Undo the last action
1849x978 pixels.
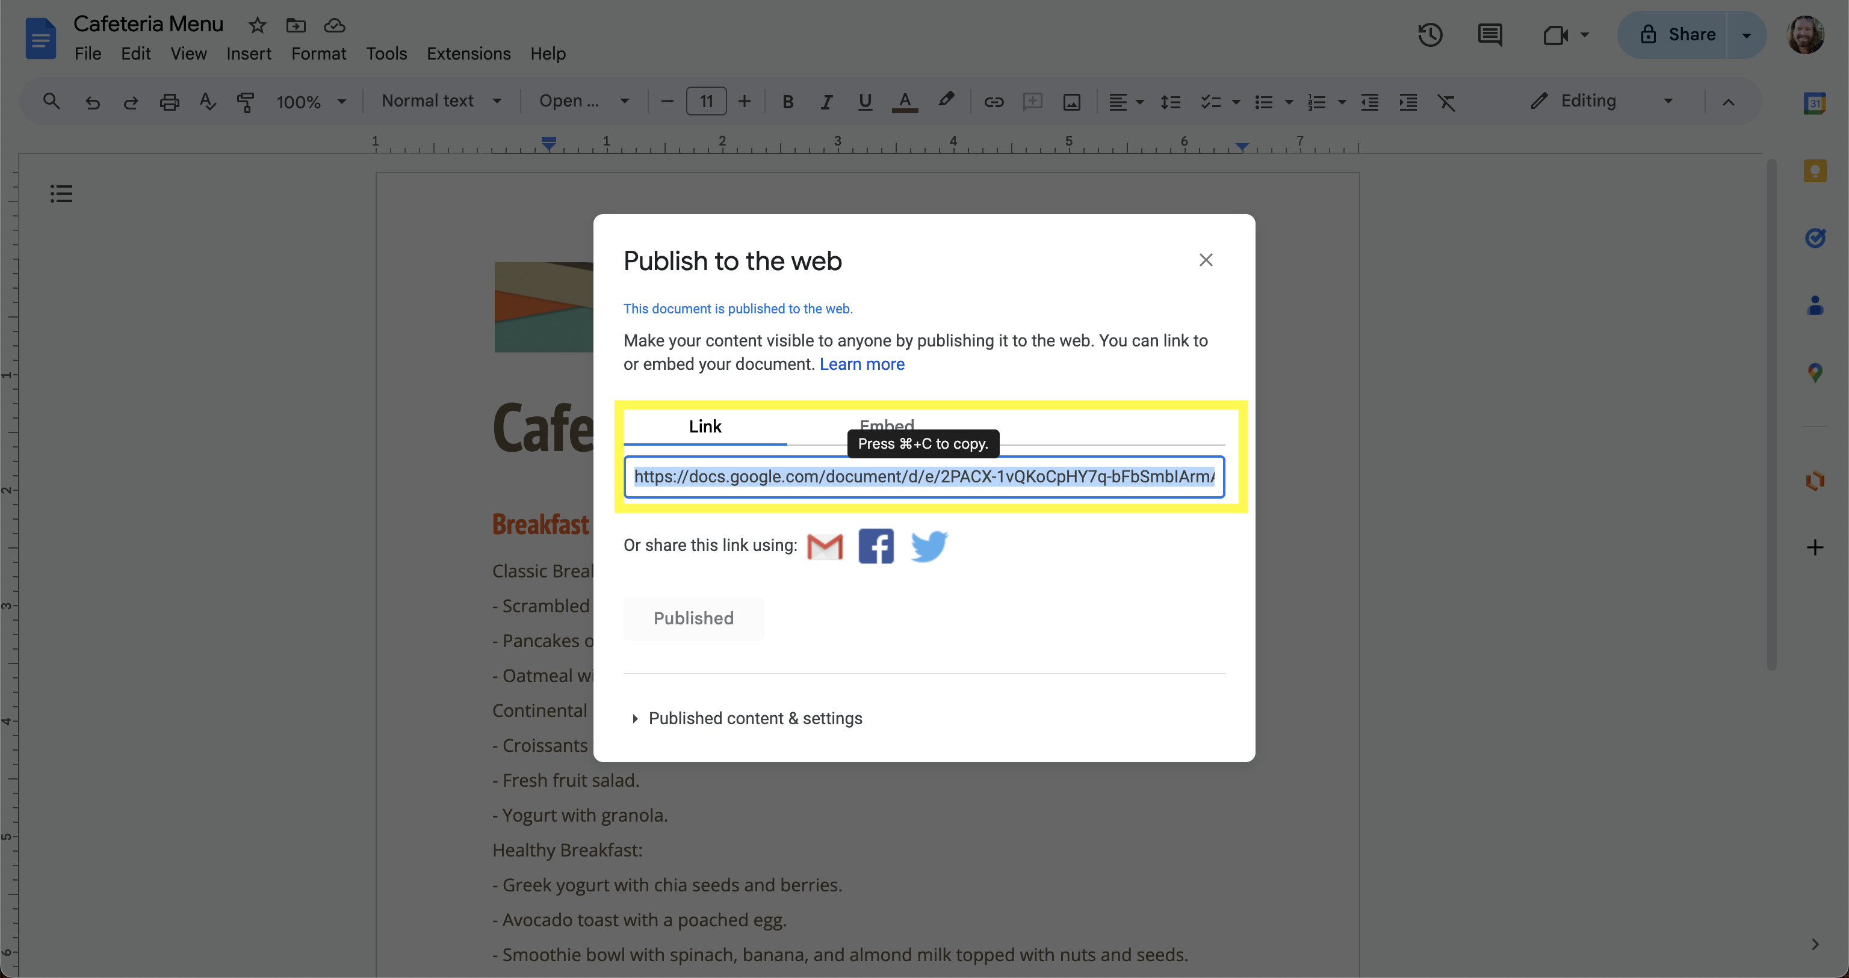92,102
